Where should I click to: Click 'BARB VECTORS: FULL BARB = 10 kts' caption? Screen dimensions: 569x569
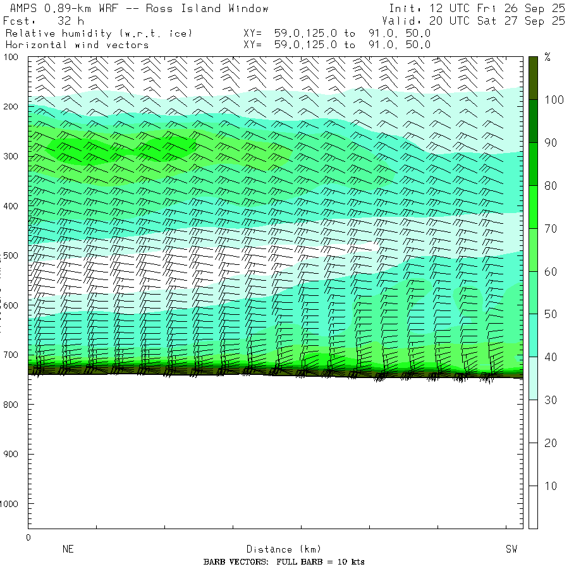click(x=284, y=562)
